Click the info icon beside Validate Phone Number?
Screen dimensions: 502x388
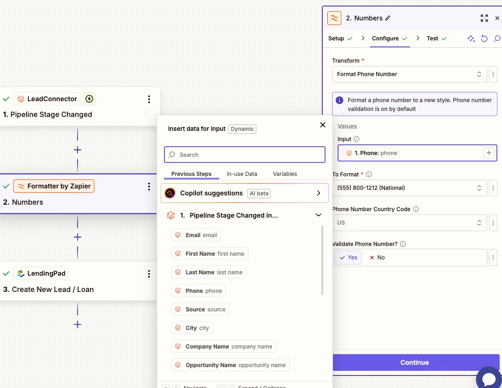403,244
